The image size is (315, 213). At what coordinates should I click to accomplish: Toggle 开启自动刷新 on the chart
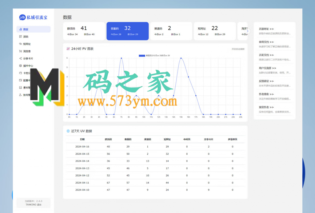coord(238,49)
